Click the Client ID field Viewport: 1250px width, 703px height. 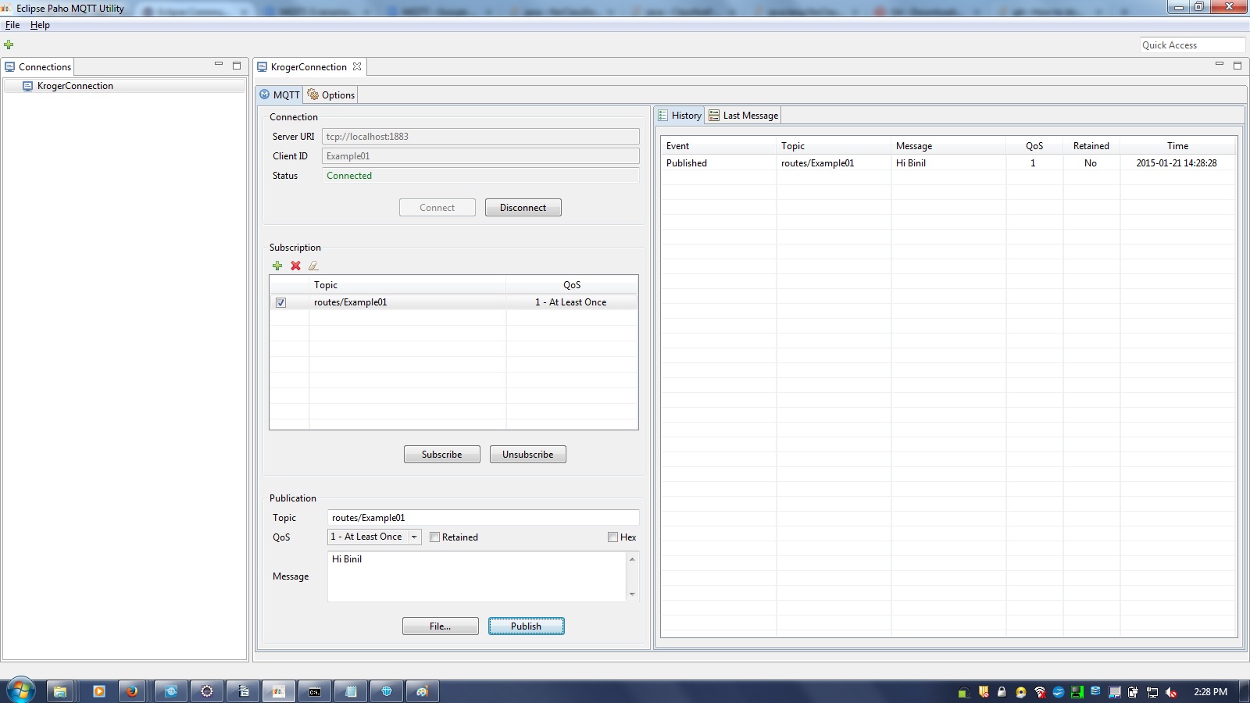click(480, 156)
